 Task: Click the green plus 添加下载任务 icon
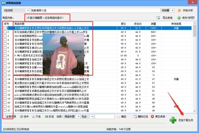pos(173,120)
